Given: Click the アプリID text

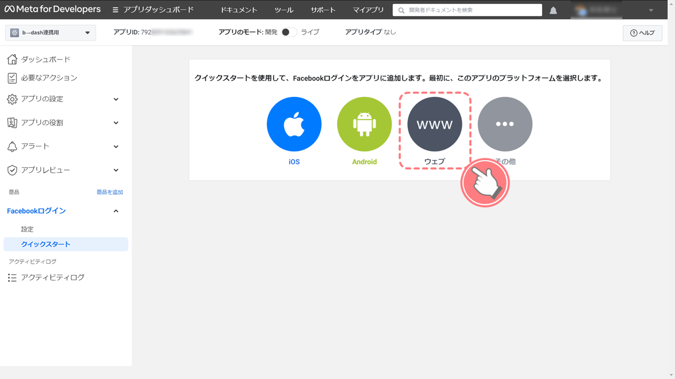Looking at the screenshot, I should [x=152, y=32].
